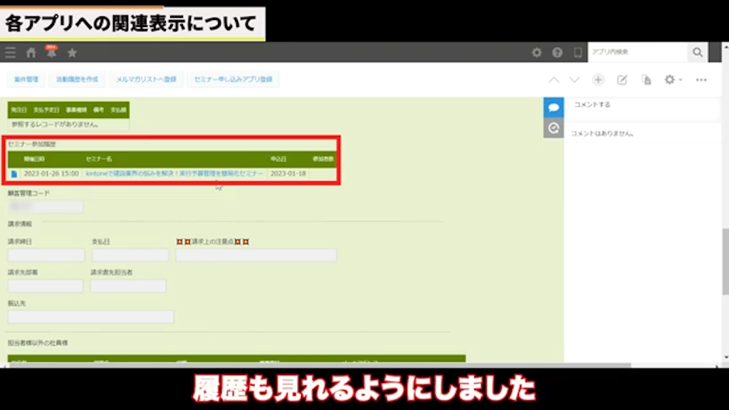Open header gear settings menu
729x410 pixels.
tap(537, 53)
